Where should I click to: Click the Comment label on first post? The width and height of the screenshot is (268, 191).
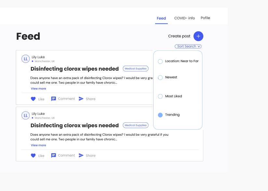(x=66, y=99)
